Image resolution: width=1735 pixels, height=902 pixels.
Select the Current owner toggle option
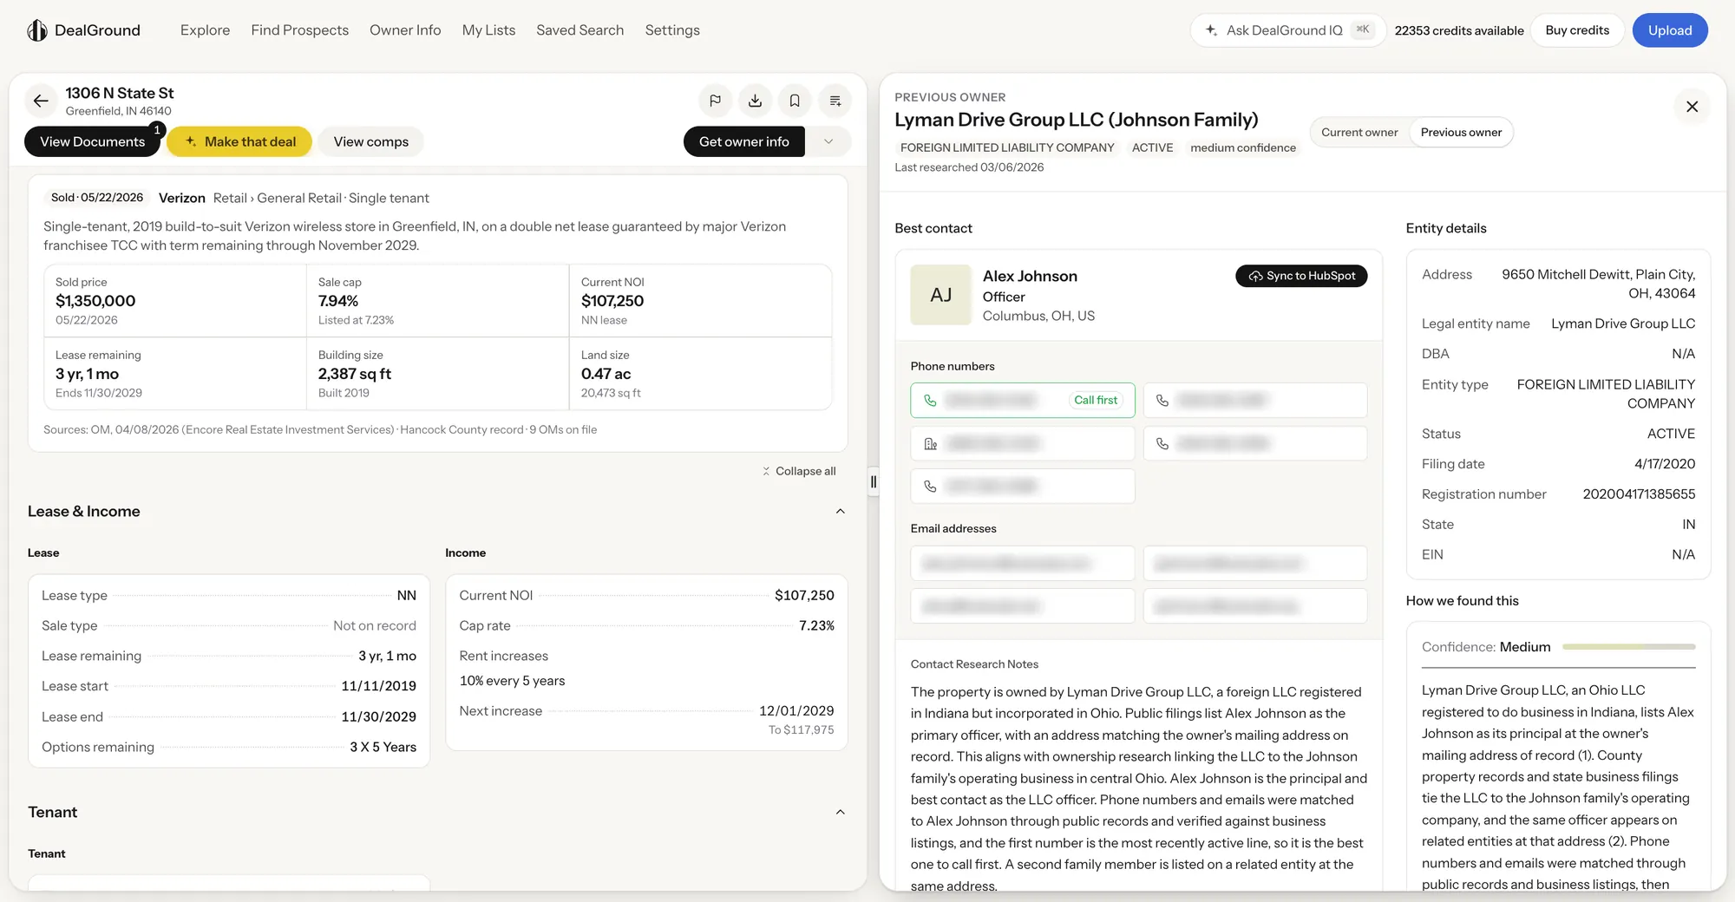1359,133
